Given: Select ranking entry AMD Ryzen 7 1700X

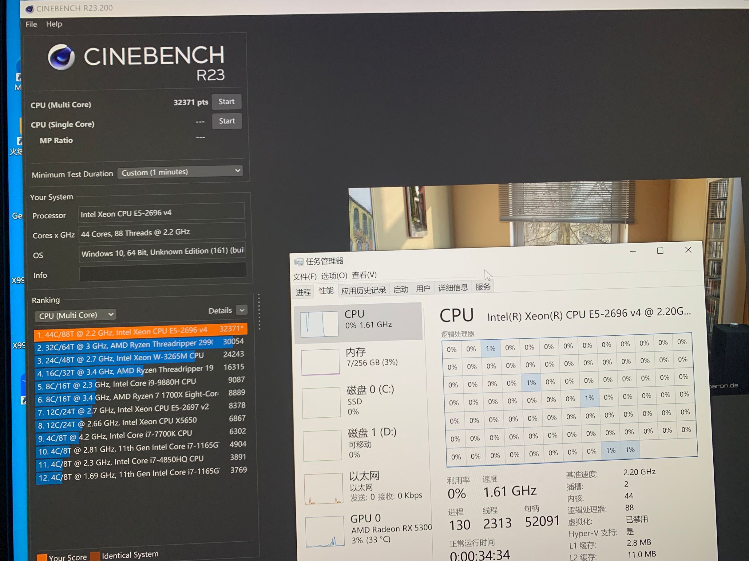Looking at the screenshot, I should 141,396.
